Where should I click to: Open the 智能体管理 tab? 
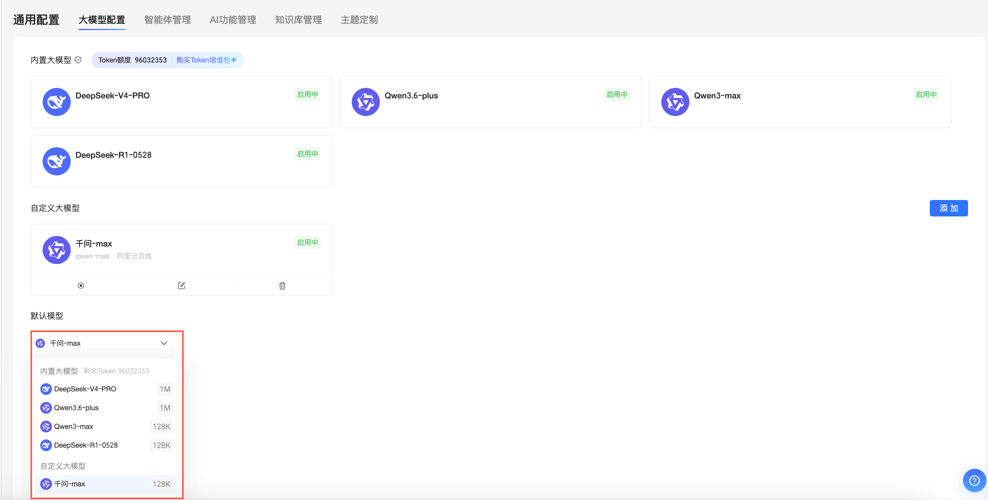coord(168,20)
